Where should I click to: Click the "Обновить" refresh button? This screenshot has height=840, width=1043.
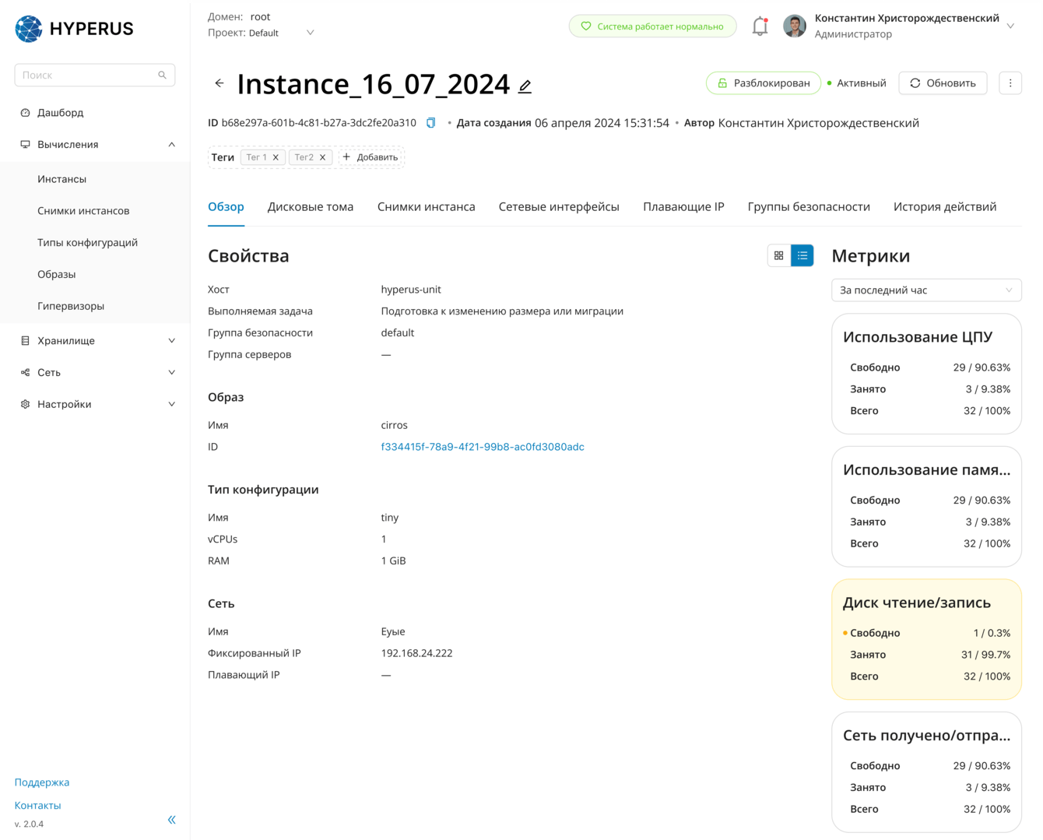click(943, 83)
